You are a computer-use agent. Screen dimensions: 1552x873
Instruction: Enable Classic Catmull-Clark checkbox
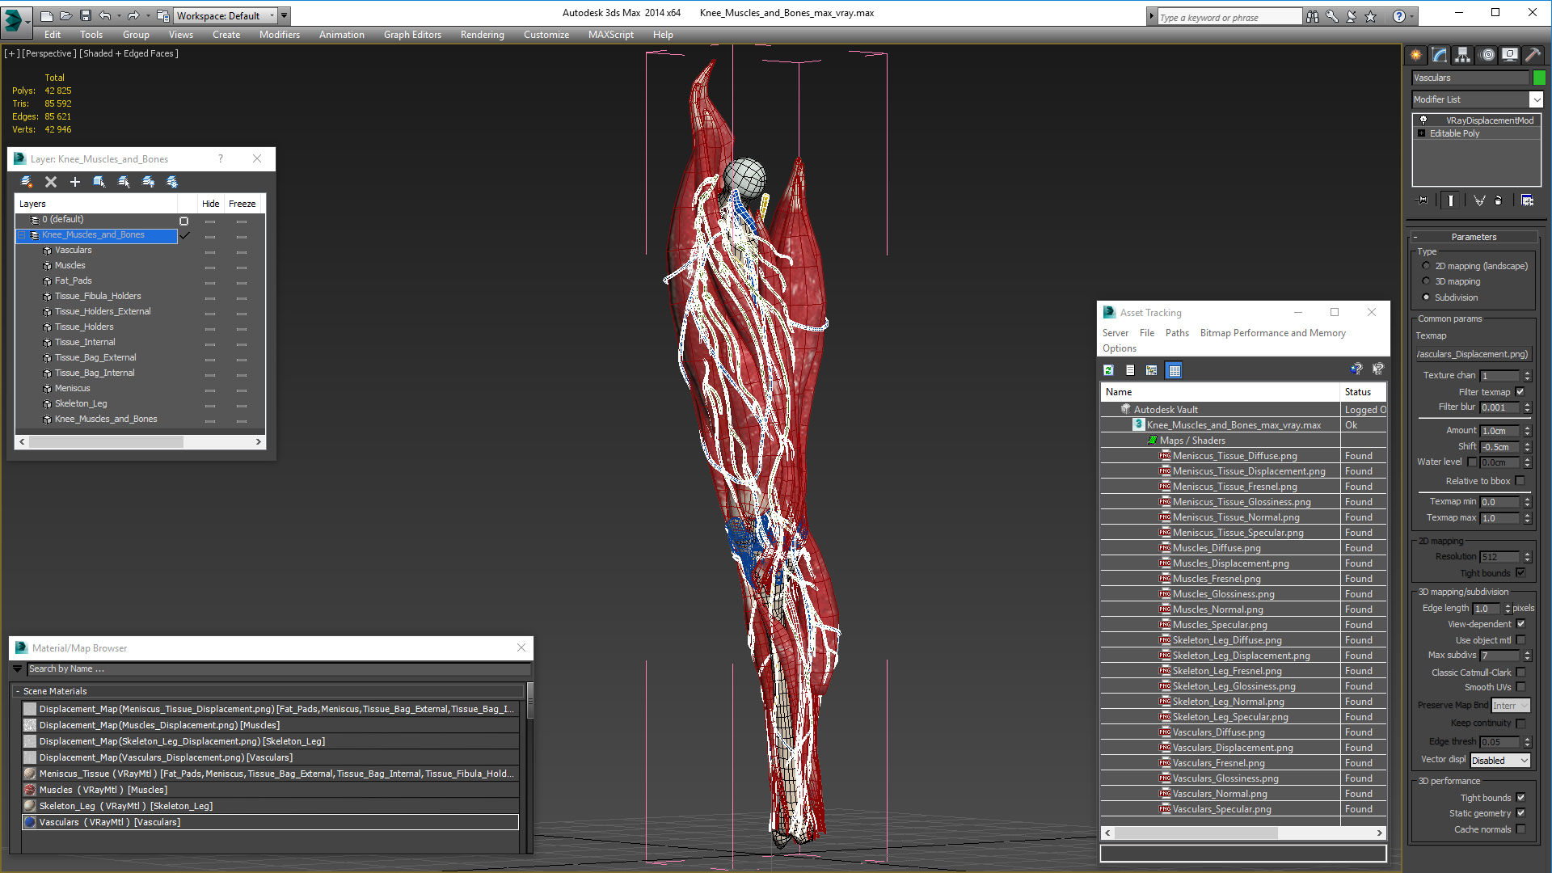click(1520, 673)
